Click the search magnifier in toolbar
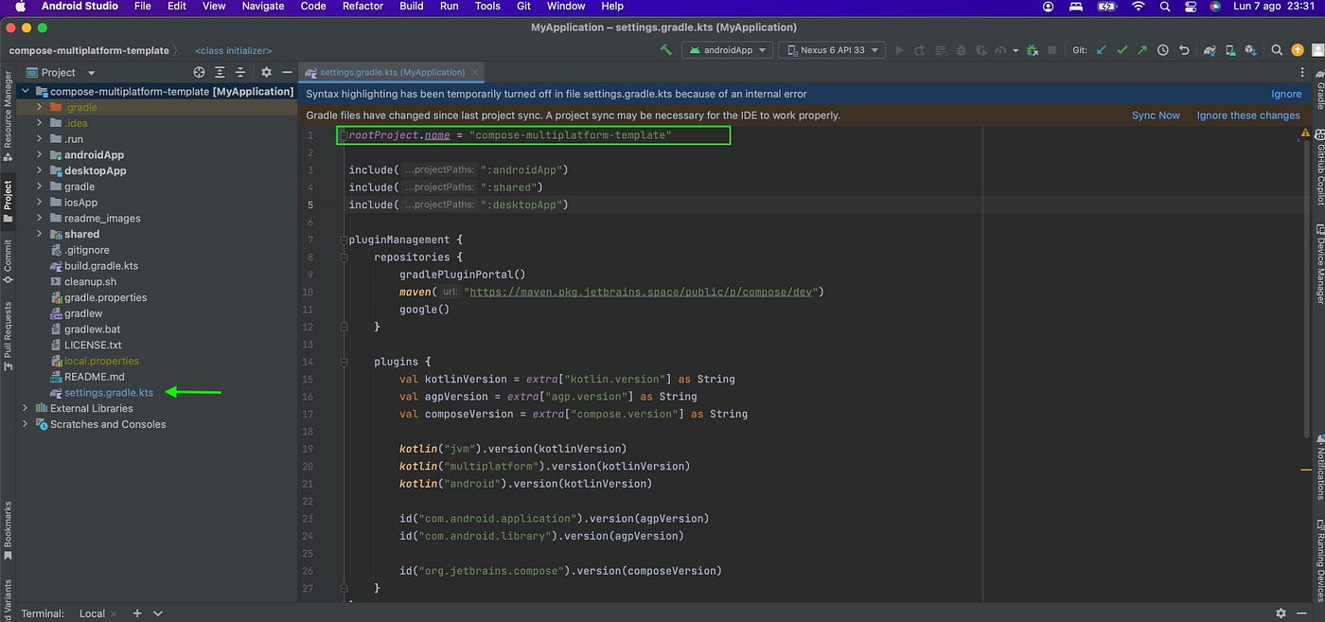Screen dimensions: 1325x622 [1277, 50]
